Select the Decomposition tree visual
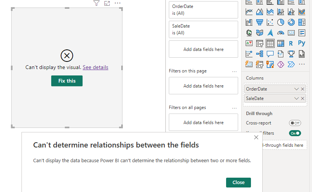This screenshot has width=312, height=192. tap(260, 54)
